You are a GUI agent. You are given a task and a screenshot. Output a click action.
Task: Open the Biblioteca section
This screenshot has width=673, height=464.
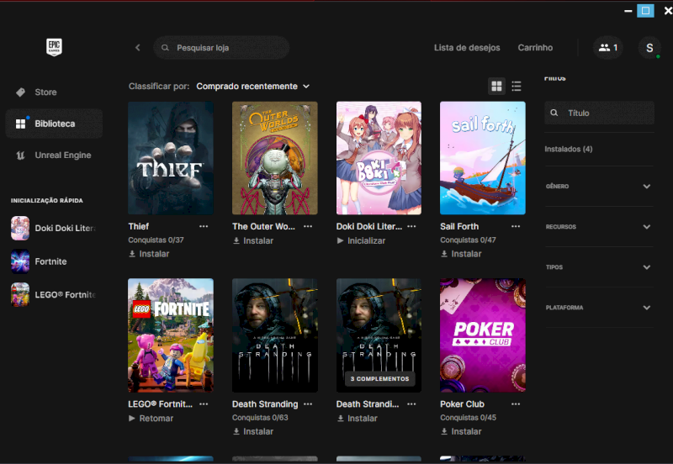click(x=54, y=124)
